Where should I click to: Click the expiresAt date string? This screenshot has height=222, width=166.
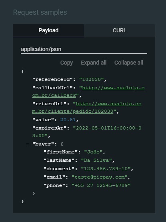coord(87,132)
